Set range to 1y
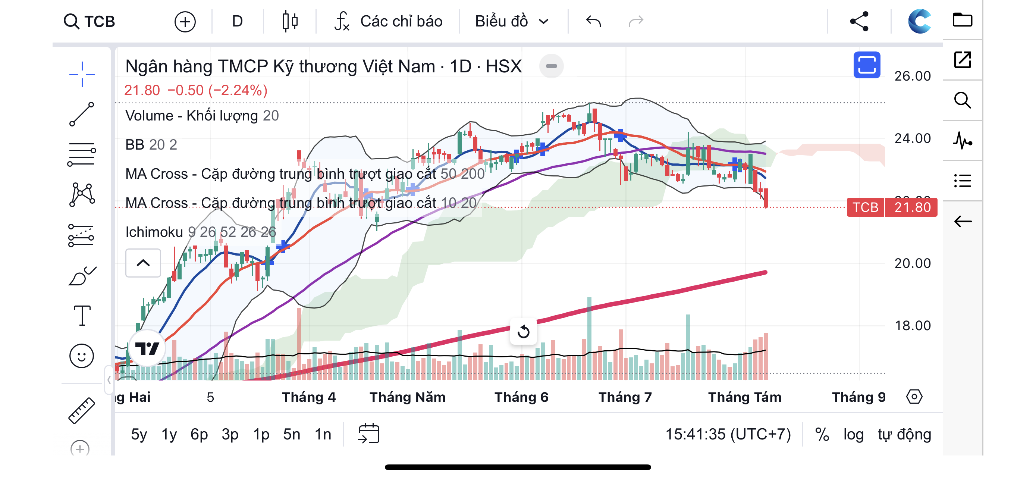 [x=169, y=434]
